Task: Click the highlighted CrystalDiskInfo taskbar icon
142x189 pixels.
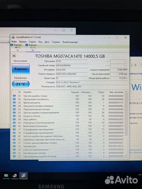Action: pyautogui.click(x=23, y=175)
